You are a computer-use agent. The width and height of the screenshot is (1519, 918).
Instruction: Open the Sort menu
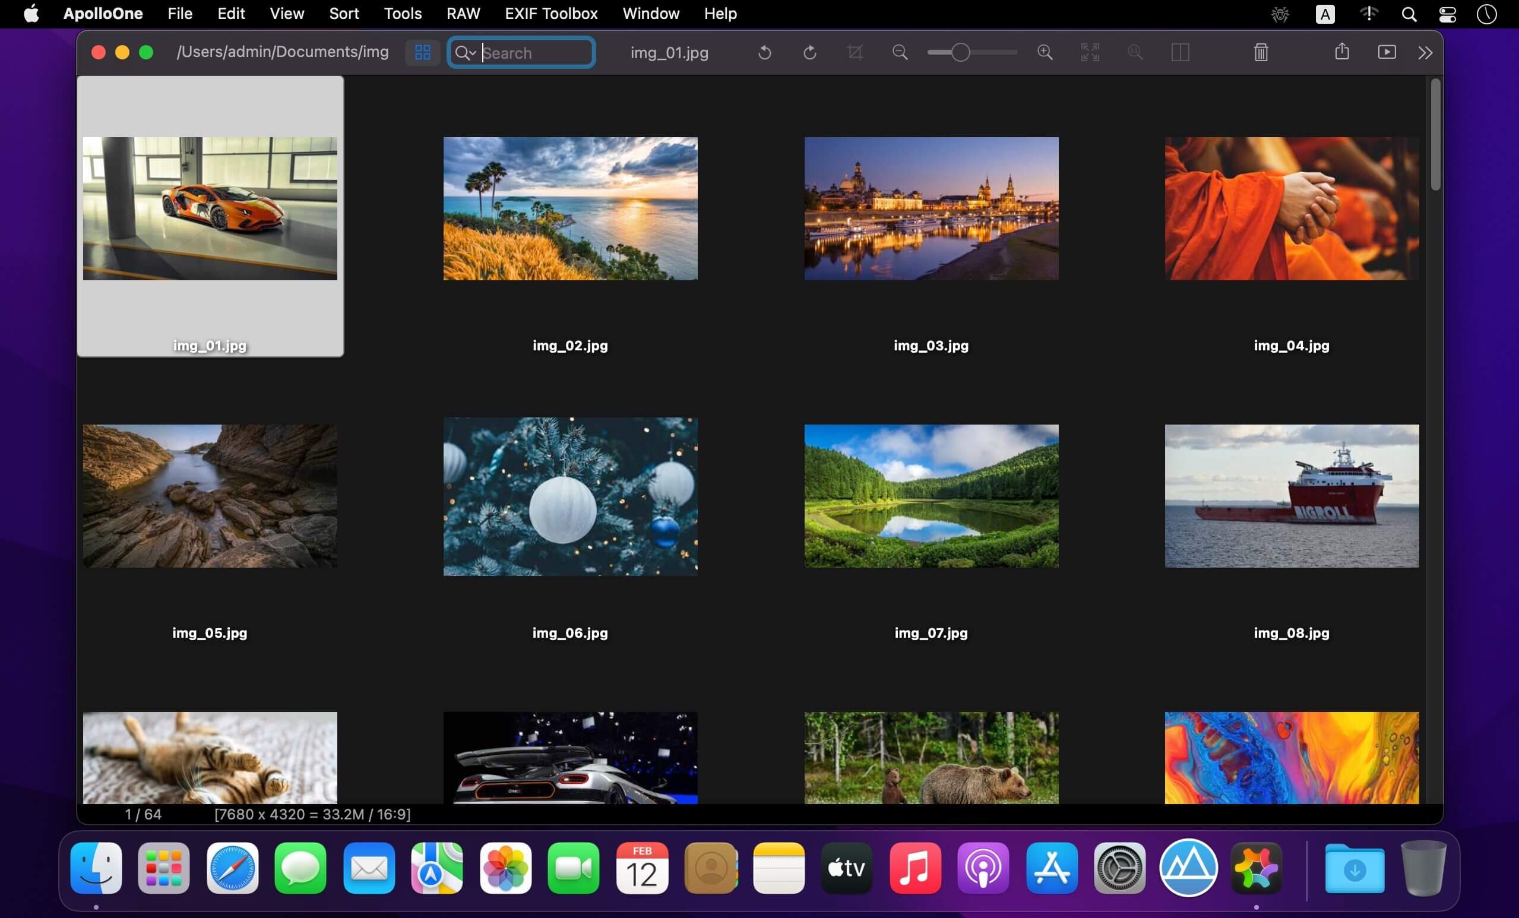343,14
